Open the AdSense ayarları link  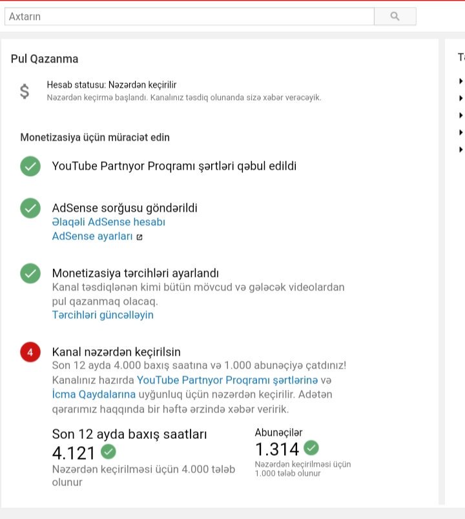click(x=92, y=236)
